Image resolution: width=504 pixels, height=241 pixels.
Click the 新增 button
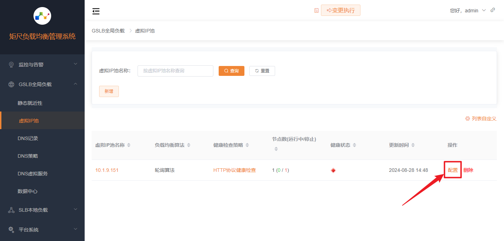point(109,91)
